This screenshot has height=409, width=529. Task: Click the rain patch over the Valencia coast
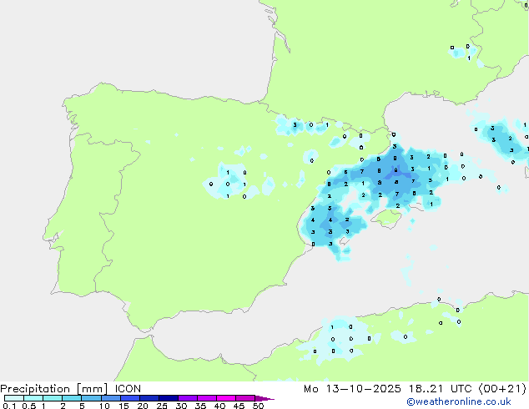click(x=328, y=225)
